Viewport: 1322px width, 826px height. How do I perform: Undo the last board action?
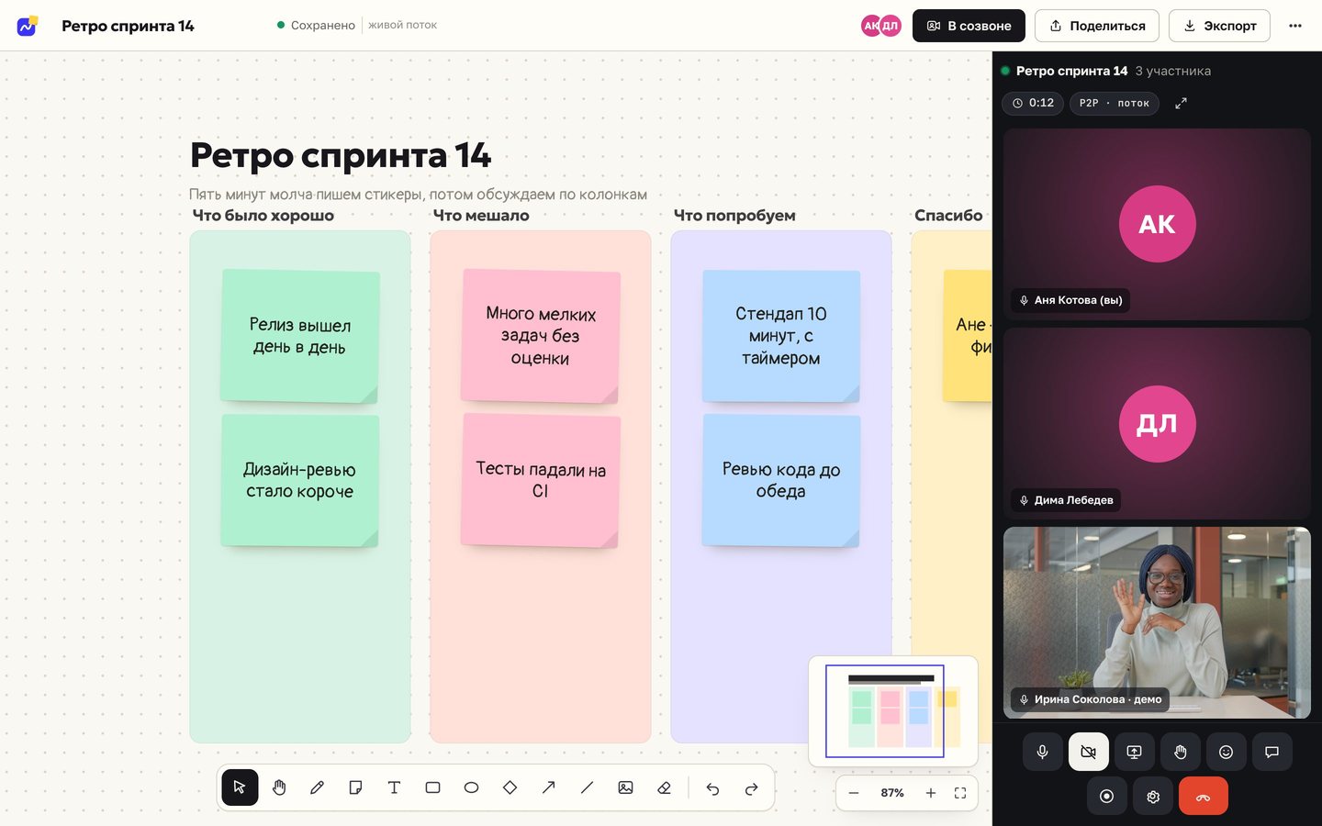click(712, 788)
